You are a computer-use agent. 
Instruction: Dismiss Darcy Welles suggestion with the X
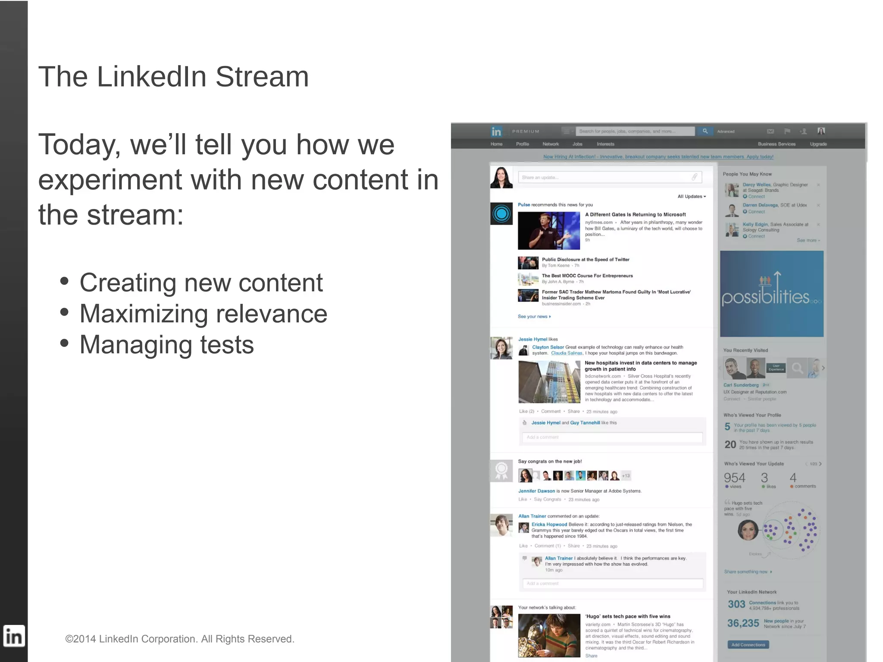(x=818, y=185)
